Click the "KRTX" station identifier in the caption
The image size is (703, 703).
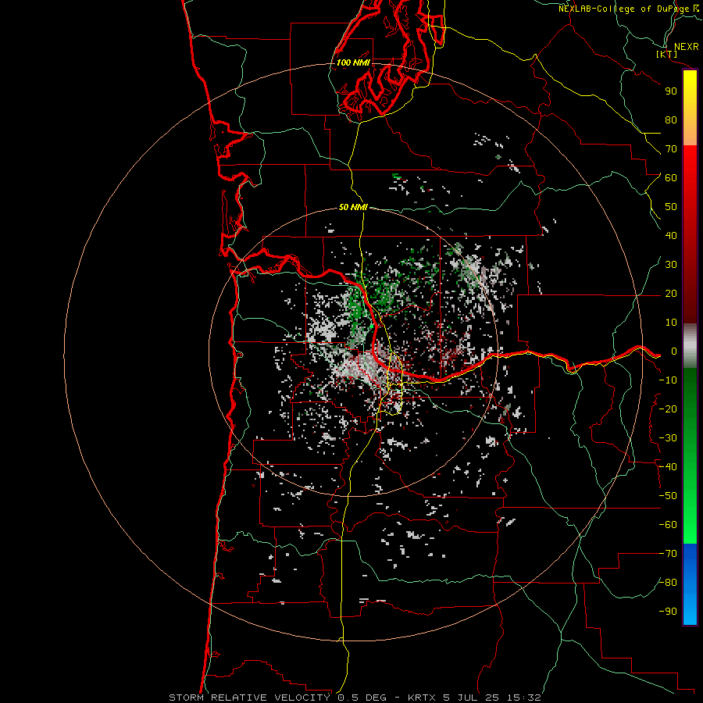click(x=423, y=698)
